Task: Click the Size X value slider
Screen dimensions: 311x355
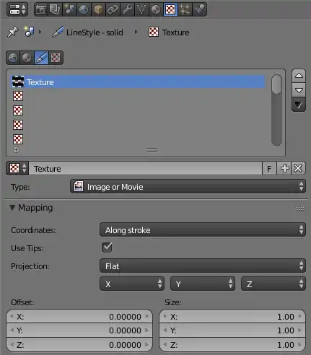Action: [232, 317]
